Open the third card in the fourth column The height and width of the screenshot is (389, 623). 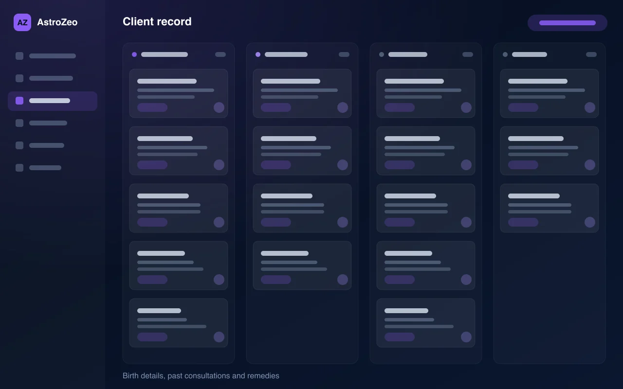coord(550,208)
